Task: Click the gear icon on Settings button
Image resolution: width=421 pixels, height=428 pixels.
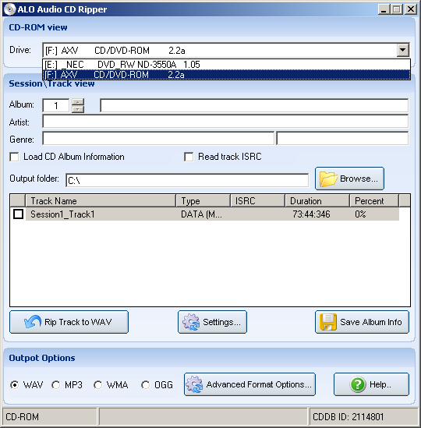Action: tap(191, 322)
